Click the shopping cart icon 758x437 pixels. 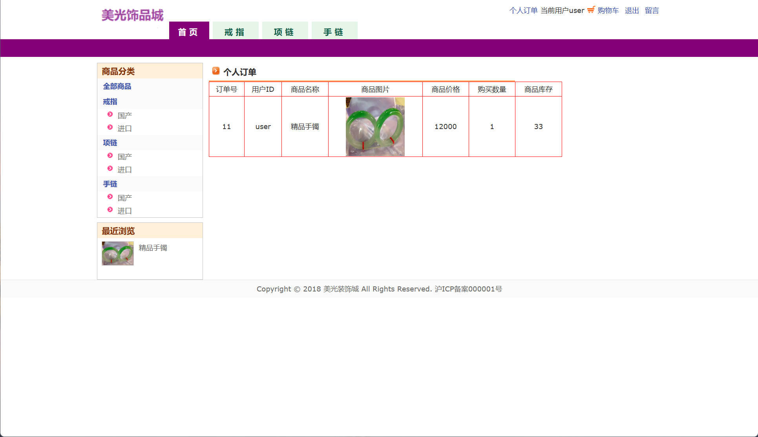(x=591, y=10)
